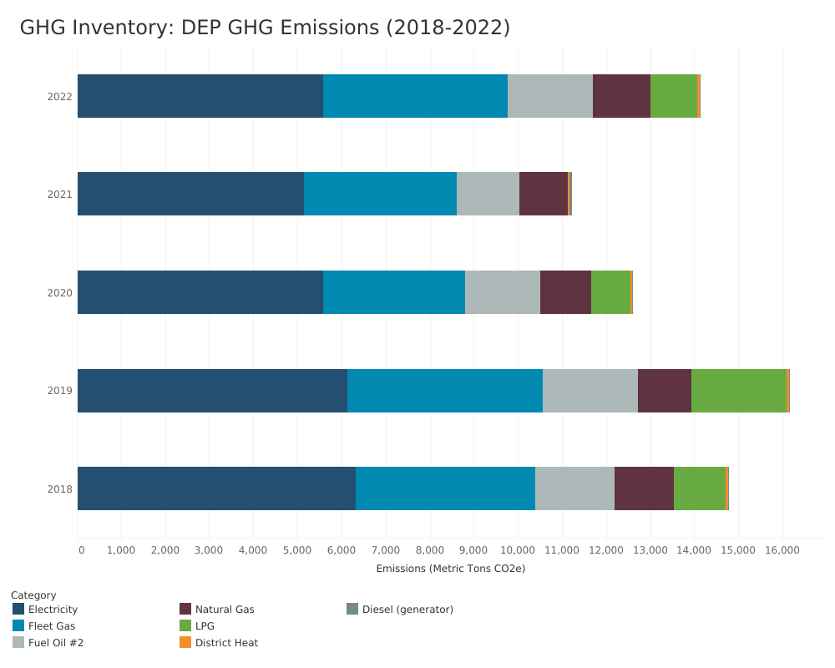835x668 pixels.
Task: Select the LPG legend label
Action: coord(205,626)
